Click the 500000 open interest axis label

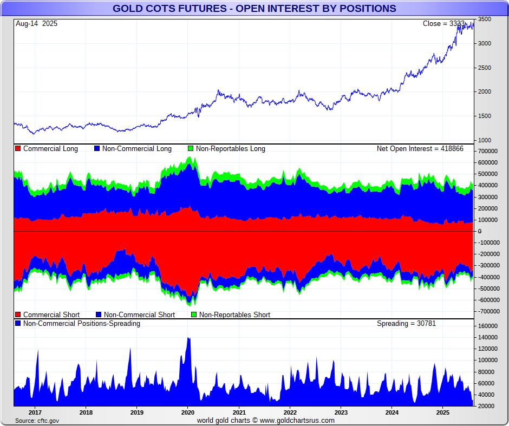[x=488, y=174]
